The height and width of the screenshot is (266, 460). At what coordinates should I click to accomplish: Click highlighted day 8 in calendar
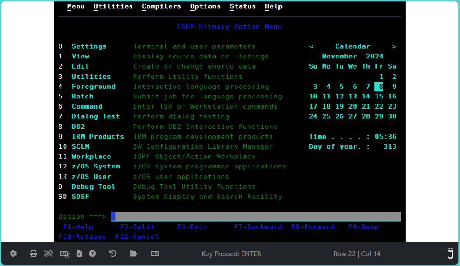379,87
